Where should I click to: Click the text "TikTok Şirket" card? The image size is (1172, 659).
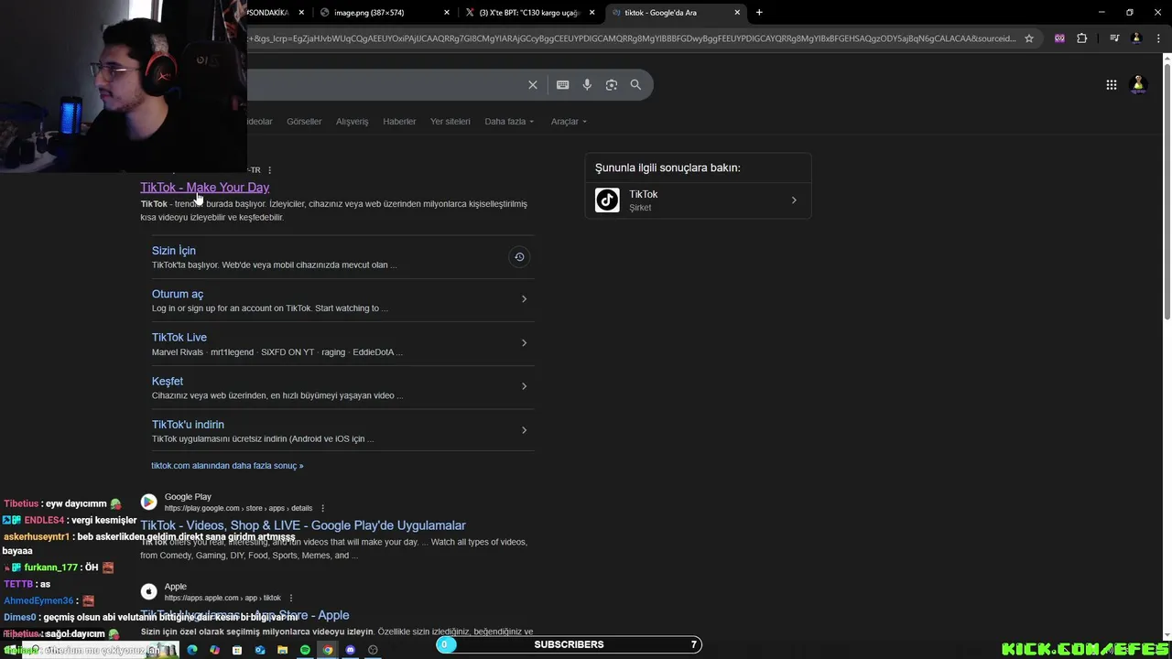coord(698,200)
